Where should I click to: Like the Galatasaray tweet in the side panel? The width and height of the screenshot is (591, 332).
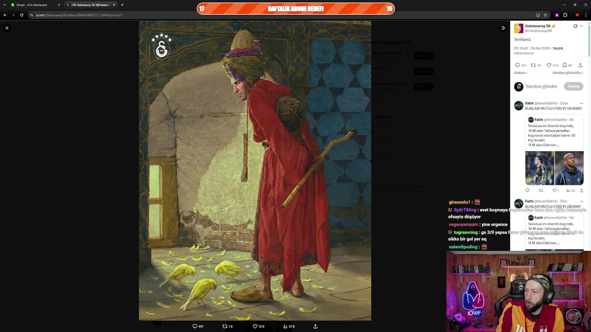click(x=553, y=65)
